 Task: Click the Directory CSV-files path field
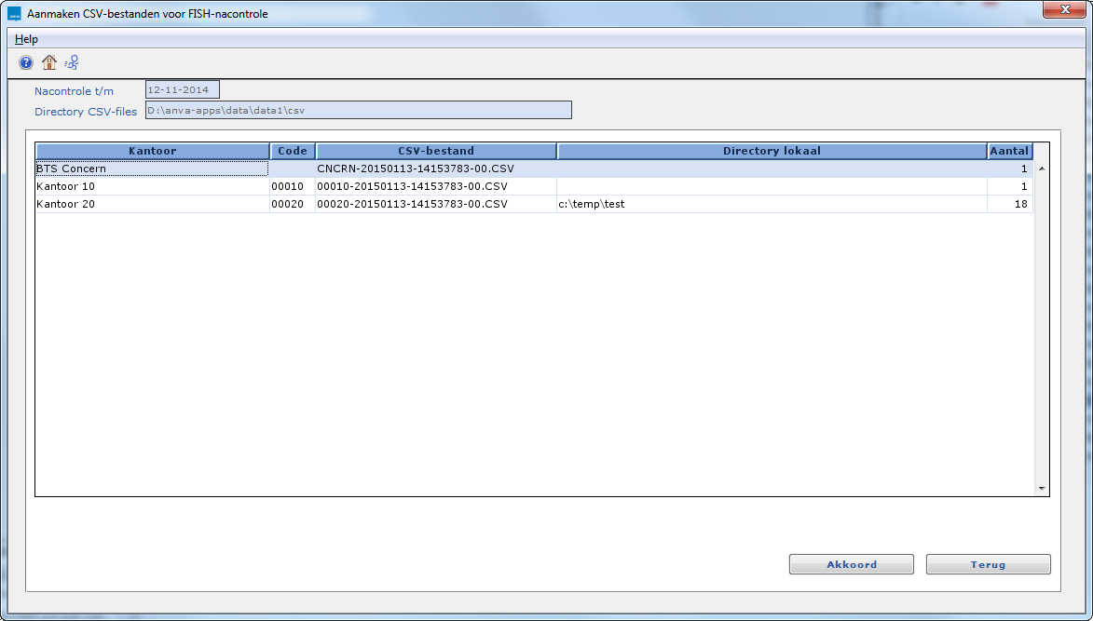point(358,110)
